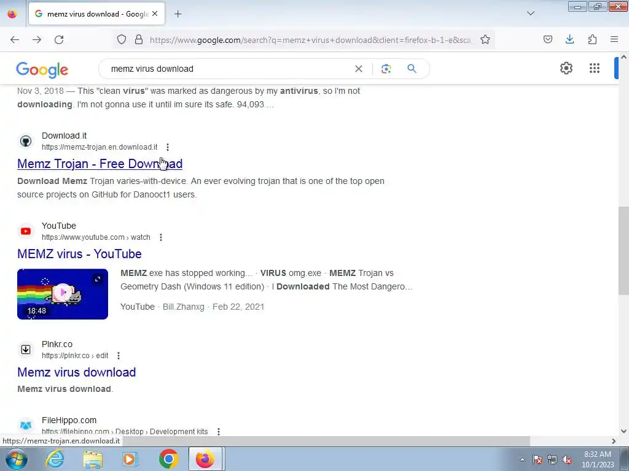Open Firefox downloads panel
The height and width of the screenshot is (471, 629).
tap(569, 39)
